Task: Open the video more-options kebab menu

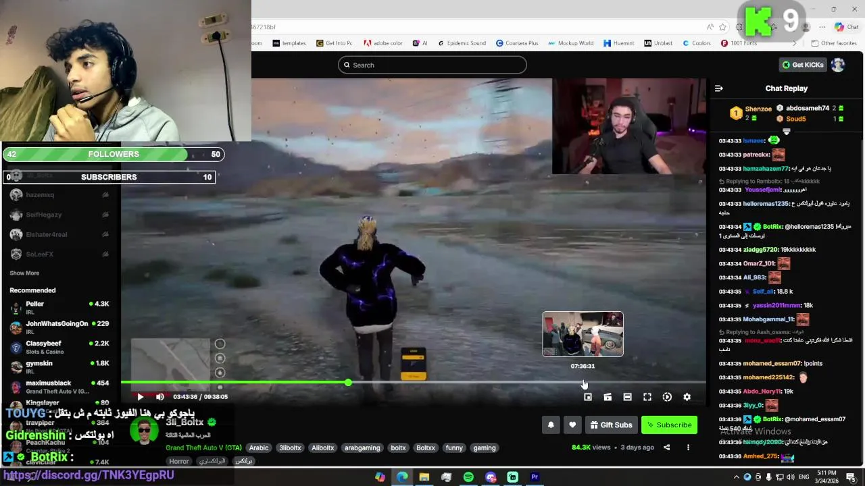Action: coord(688,448)
